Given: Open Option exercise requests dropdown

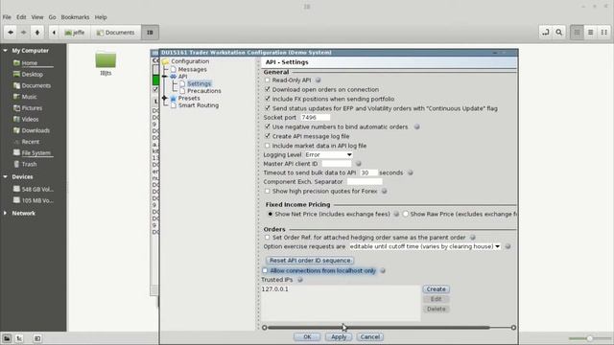Looking at the screenshot, I should coord(424,246).
